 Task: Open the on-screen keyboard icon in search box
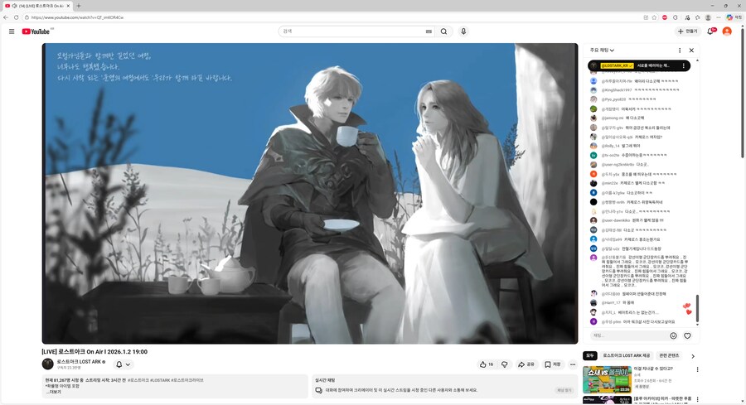[429, 31]
